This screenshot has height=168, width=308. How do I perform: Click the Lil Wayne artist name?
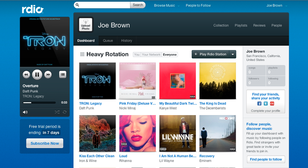(167, 161)
